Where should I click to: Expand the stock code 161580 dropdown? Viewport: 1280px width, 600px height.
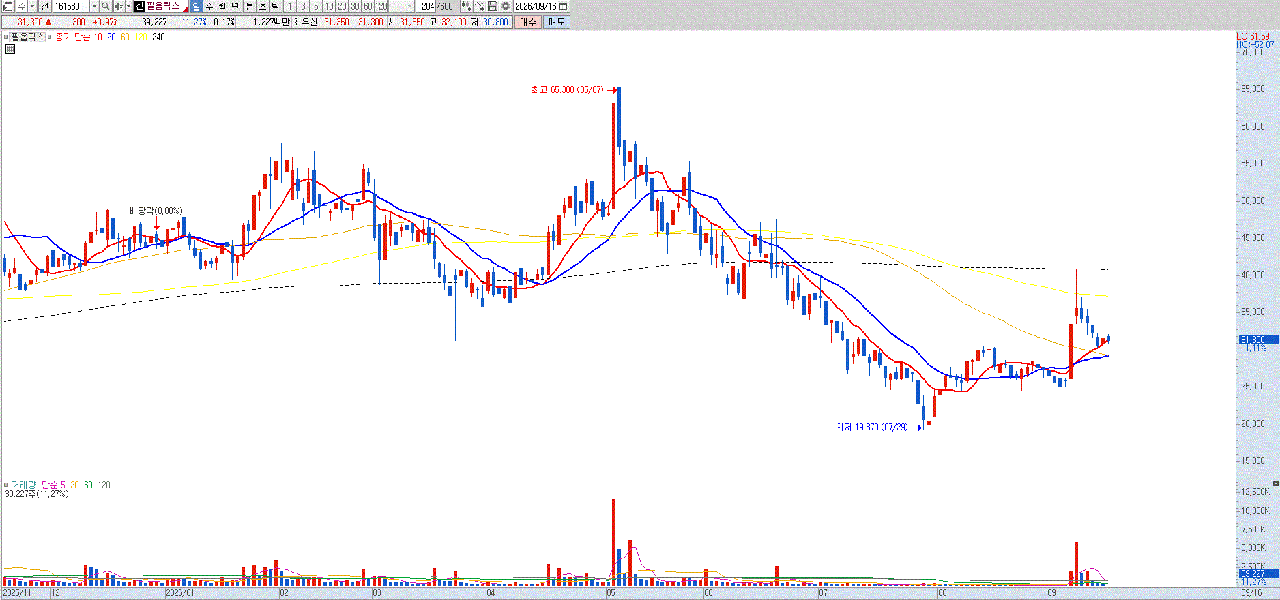point(94,6)
